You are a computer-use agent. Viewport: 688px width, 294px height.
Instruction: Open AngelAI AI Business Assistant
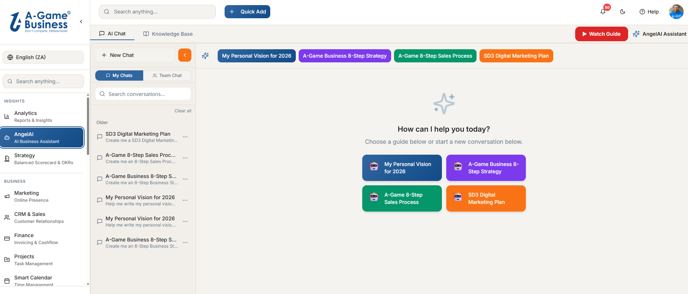[x=42, y=138]
